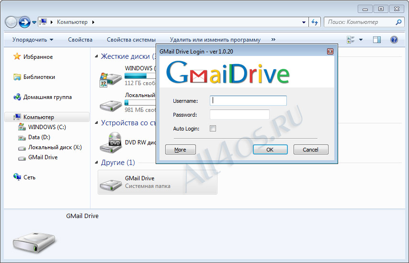
Task: Click the network icon beside Сеть
Action: [17, 177]
